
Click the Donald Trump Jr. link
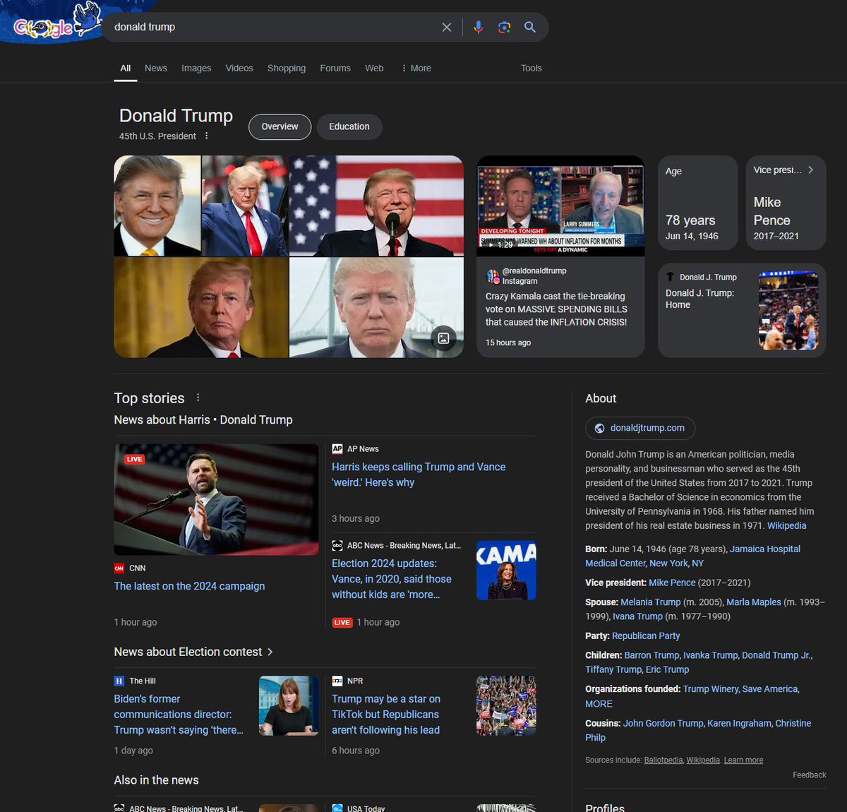[x=776, y=655]
